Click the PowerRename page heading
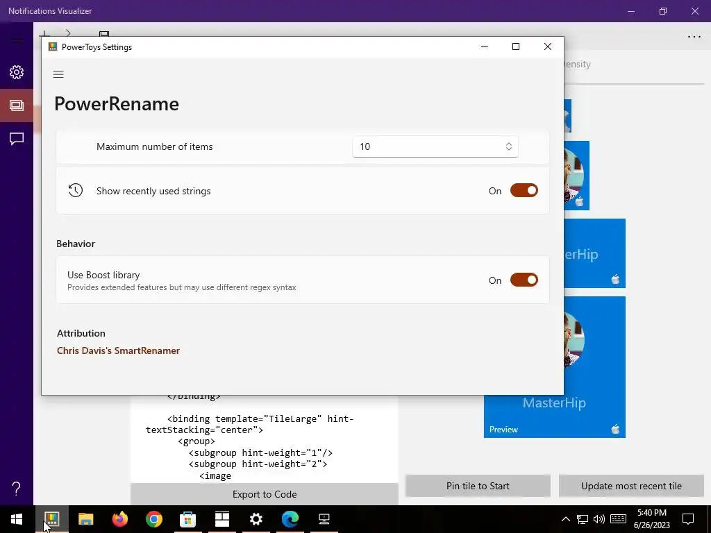 [117, 104]
